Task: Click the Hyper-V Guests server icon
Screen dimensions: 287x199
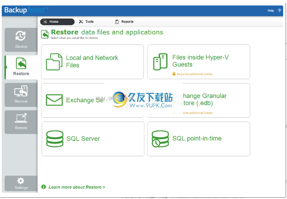Action: pos(160,62)
